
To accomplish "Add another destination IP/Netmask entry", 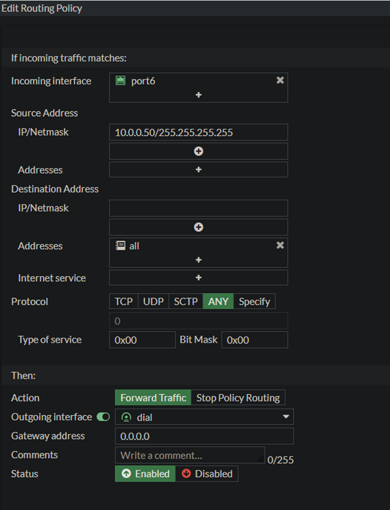I will point(199,227).
